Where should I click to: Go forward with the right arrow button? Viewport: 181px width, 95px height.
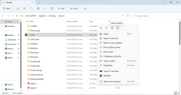8,16
